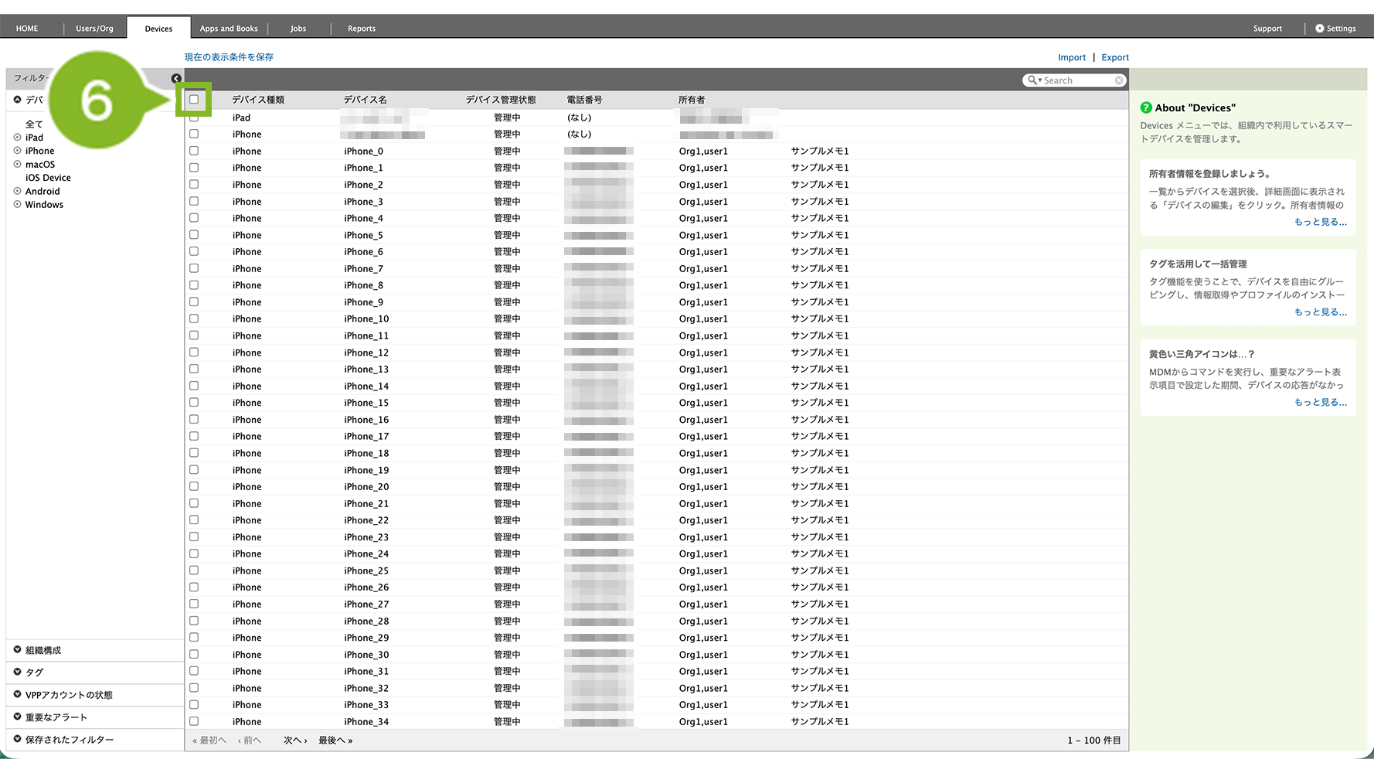Screen dimensions: 1374x773
Task: Collapse the filter sidebar with the arrow icon
Action: [x=176, y=79]
